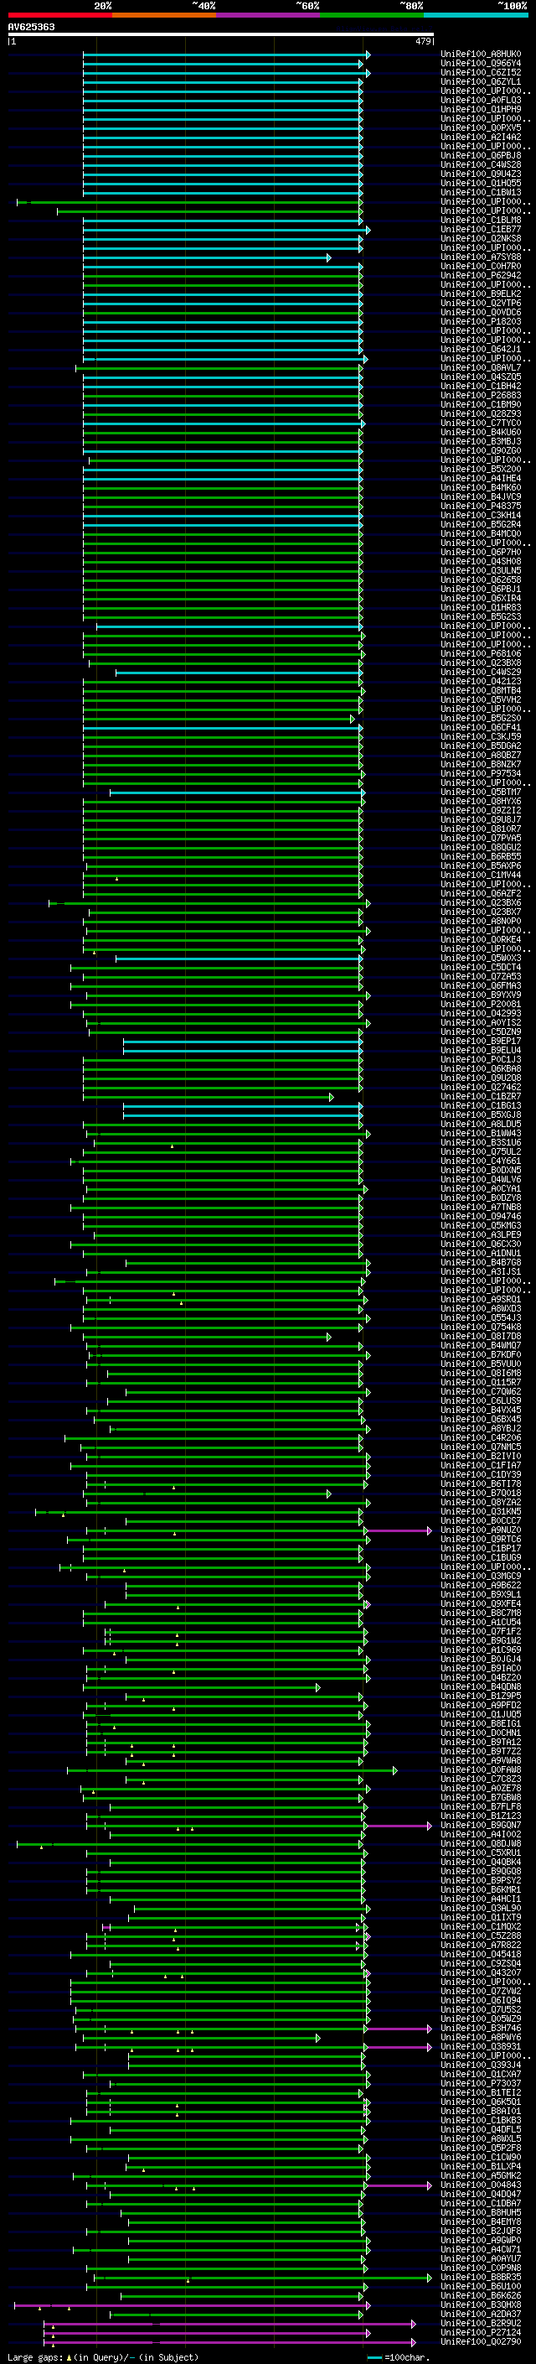The width and height of the screenshot is (536, 2364).
Task: Select label UniRef100_D0CHN1
Action: tap(480, 1733)
